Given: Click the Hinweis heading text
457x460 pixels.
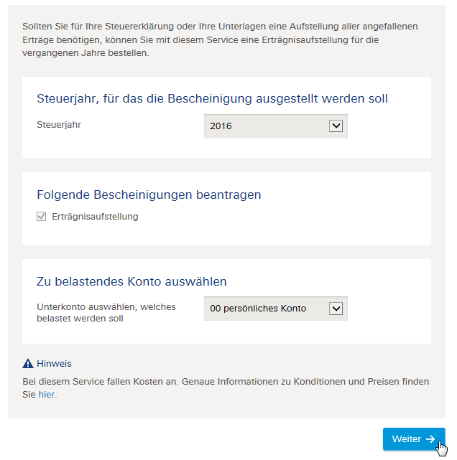Looking at the screenshot, I should 54,364.
